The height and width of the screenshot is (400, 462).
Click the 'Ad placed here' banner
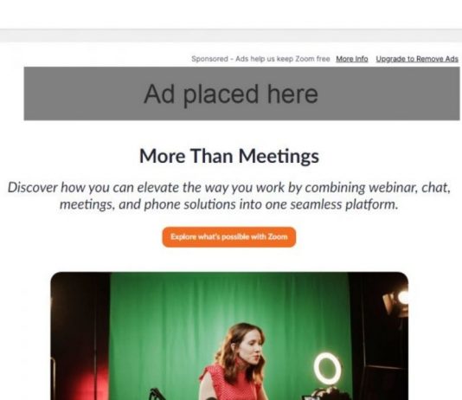(241, 94)
